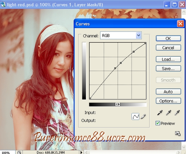Click the Cancel button

coord(168,48)
